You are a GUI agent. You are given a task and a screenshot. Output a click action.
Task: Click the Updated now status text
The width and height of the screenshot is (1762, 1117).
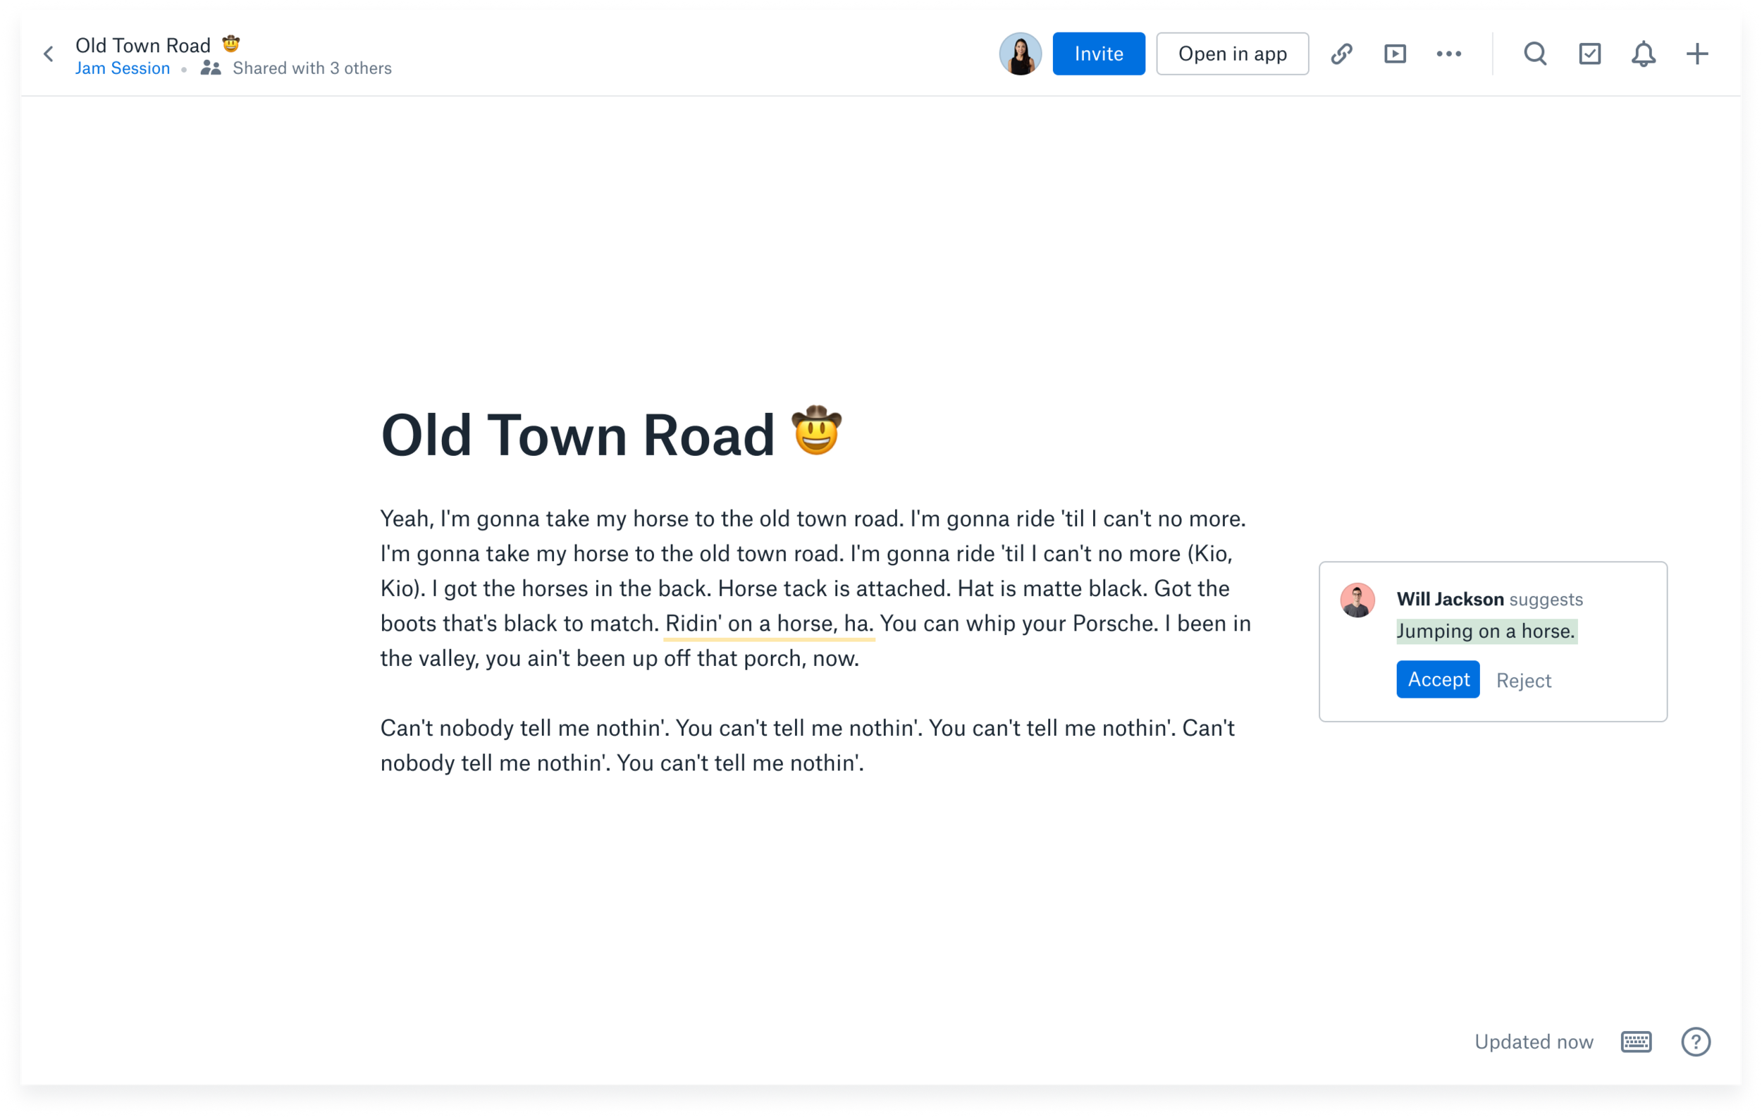[x=1534, y=1042]
